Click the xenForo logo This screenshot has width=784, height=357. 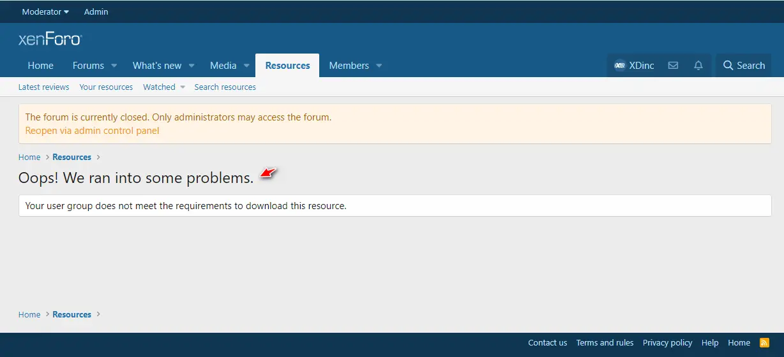tap(50, 39)
